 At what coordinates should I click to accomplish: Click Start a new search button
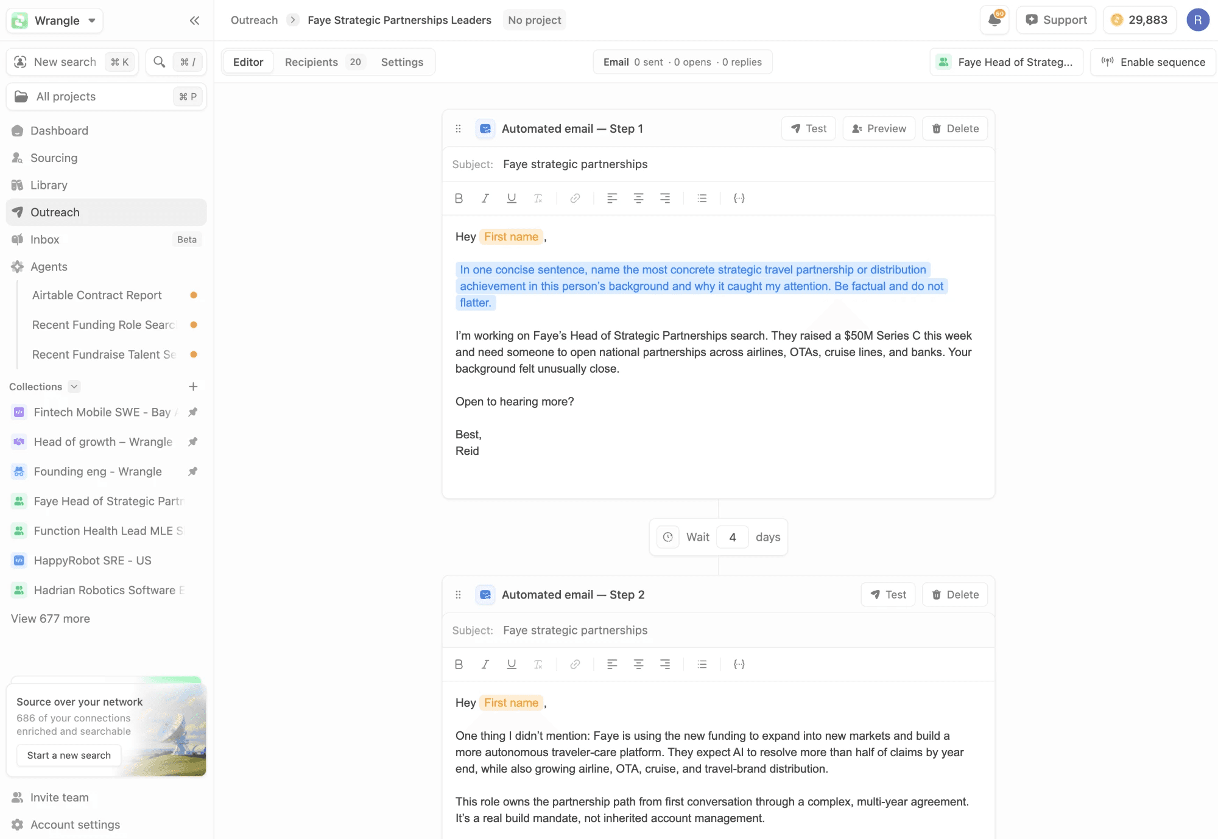pos(69,756)
